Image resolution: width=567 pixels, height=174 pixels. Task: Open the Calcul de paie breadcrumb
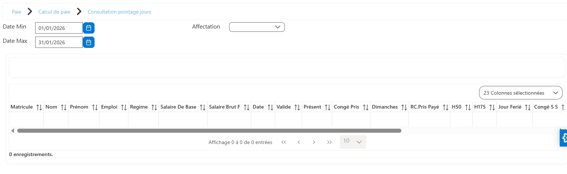(x=54, y=12)
